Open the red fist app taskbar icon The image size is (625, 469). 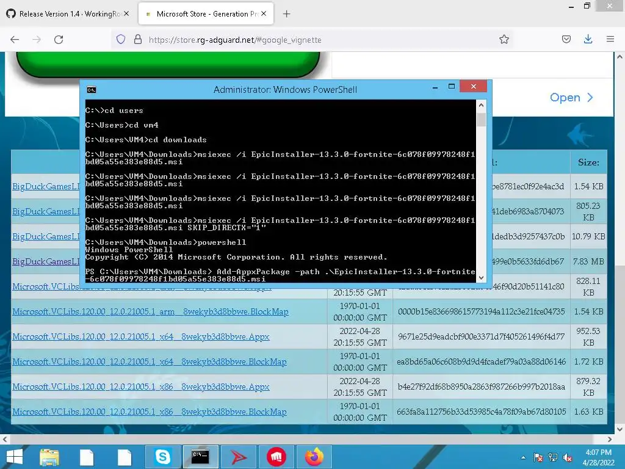276,457
